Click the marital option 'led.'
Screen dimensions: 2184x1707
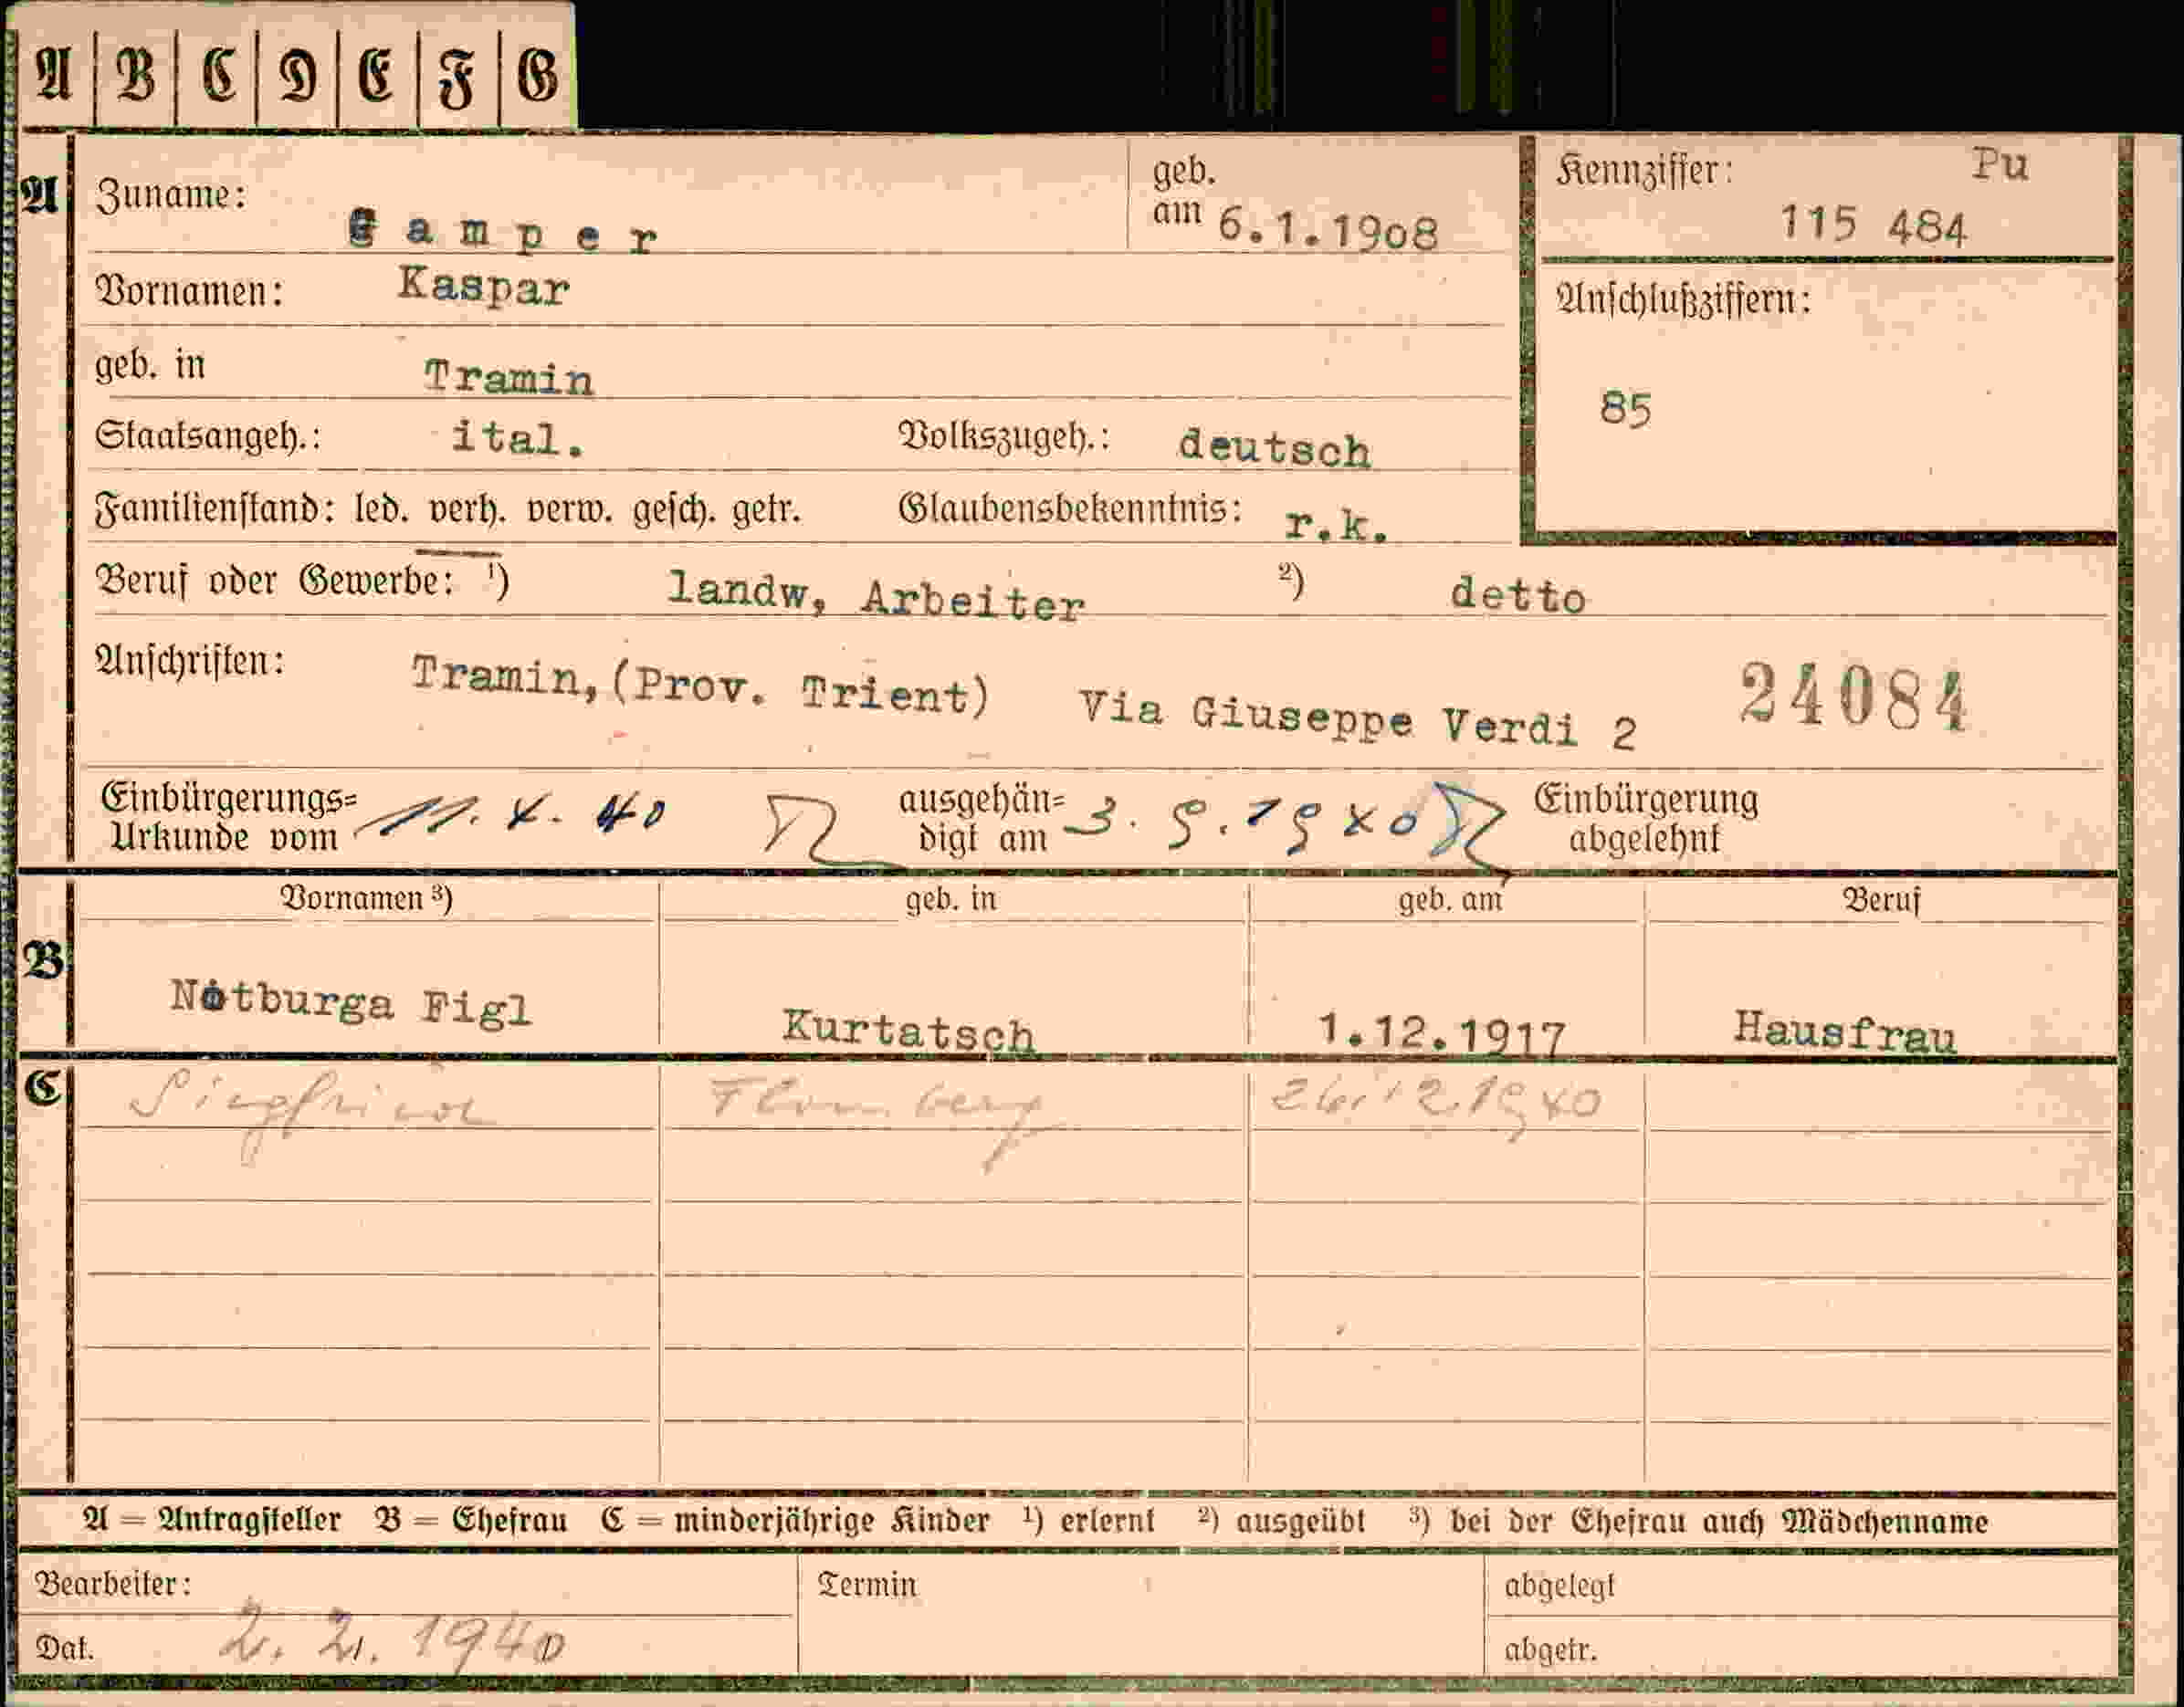pyautogui.click(x=381, y=510)
